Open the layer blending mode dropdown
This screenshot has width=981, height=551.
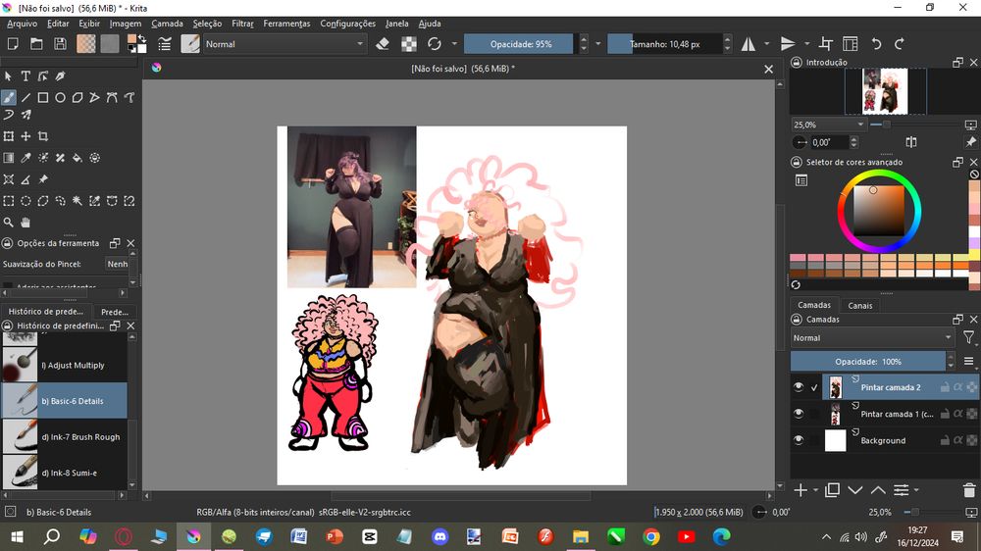click(x=872, y=337)
